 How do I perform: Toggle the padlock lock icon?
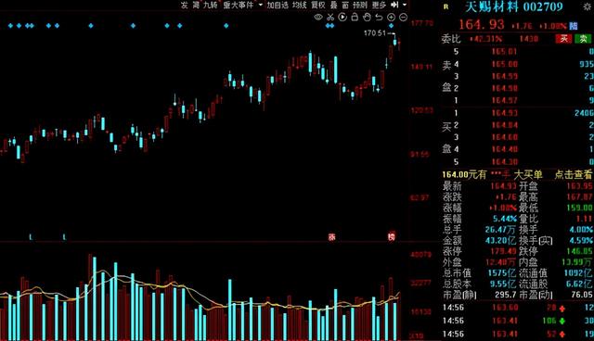(355, 17)
